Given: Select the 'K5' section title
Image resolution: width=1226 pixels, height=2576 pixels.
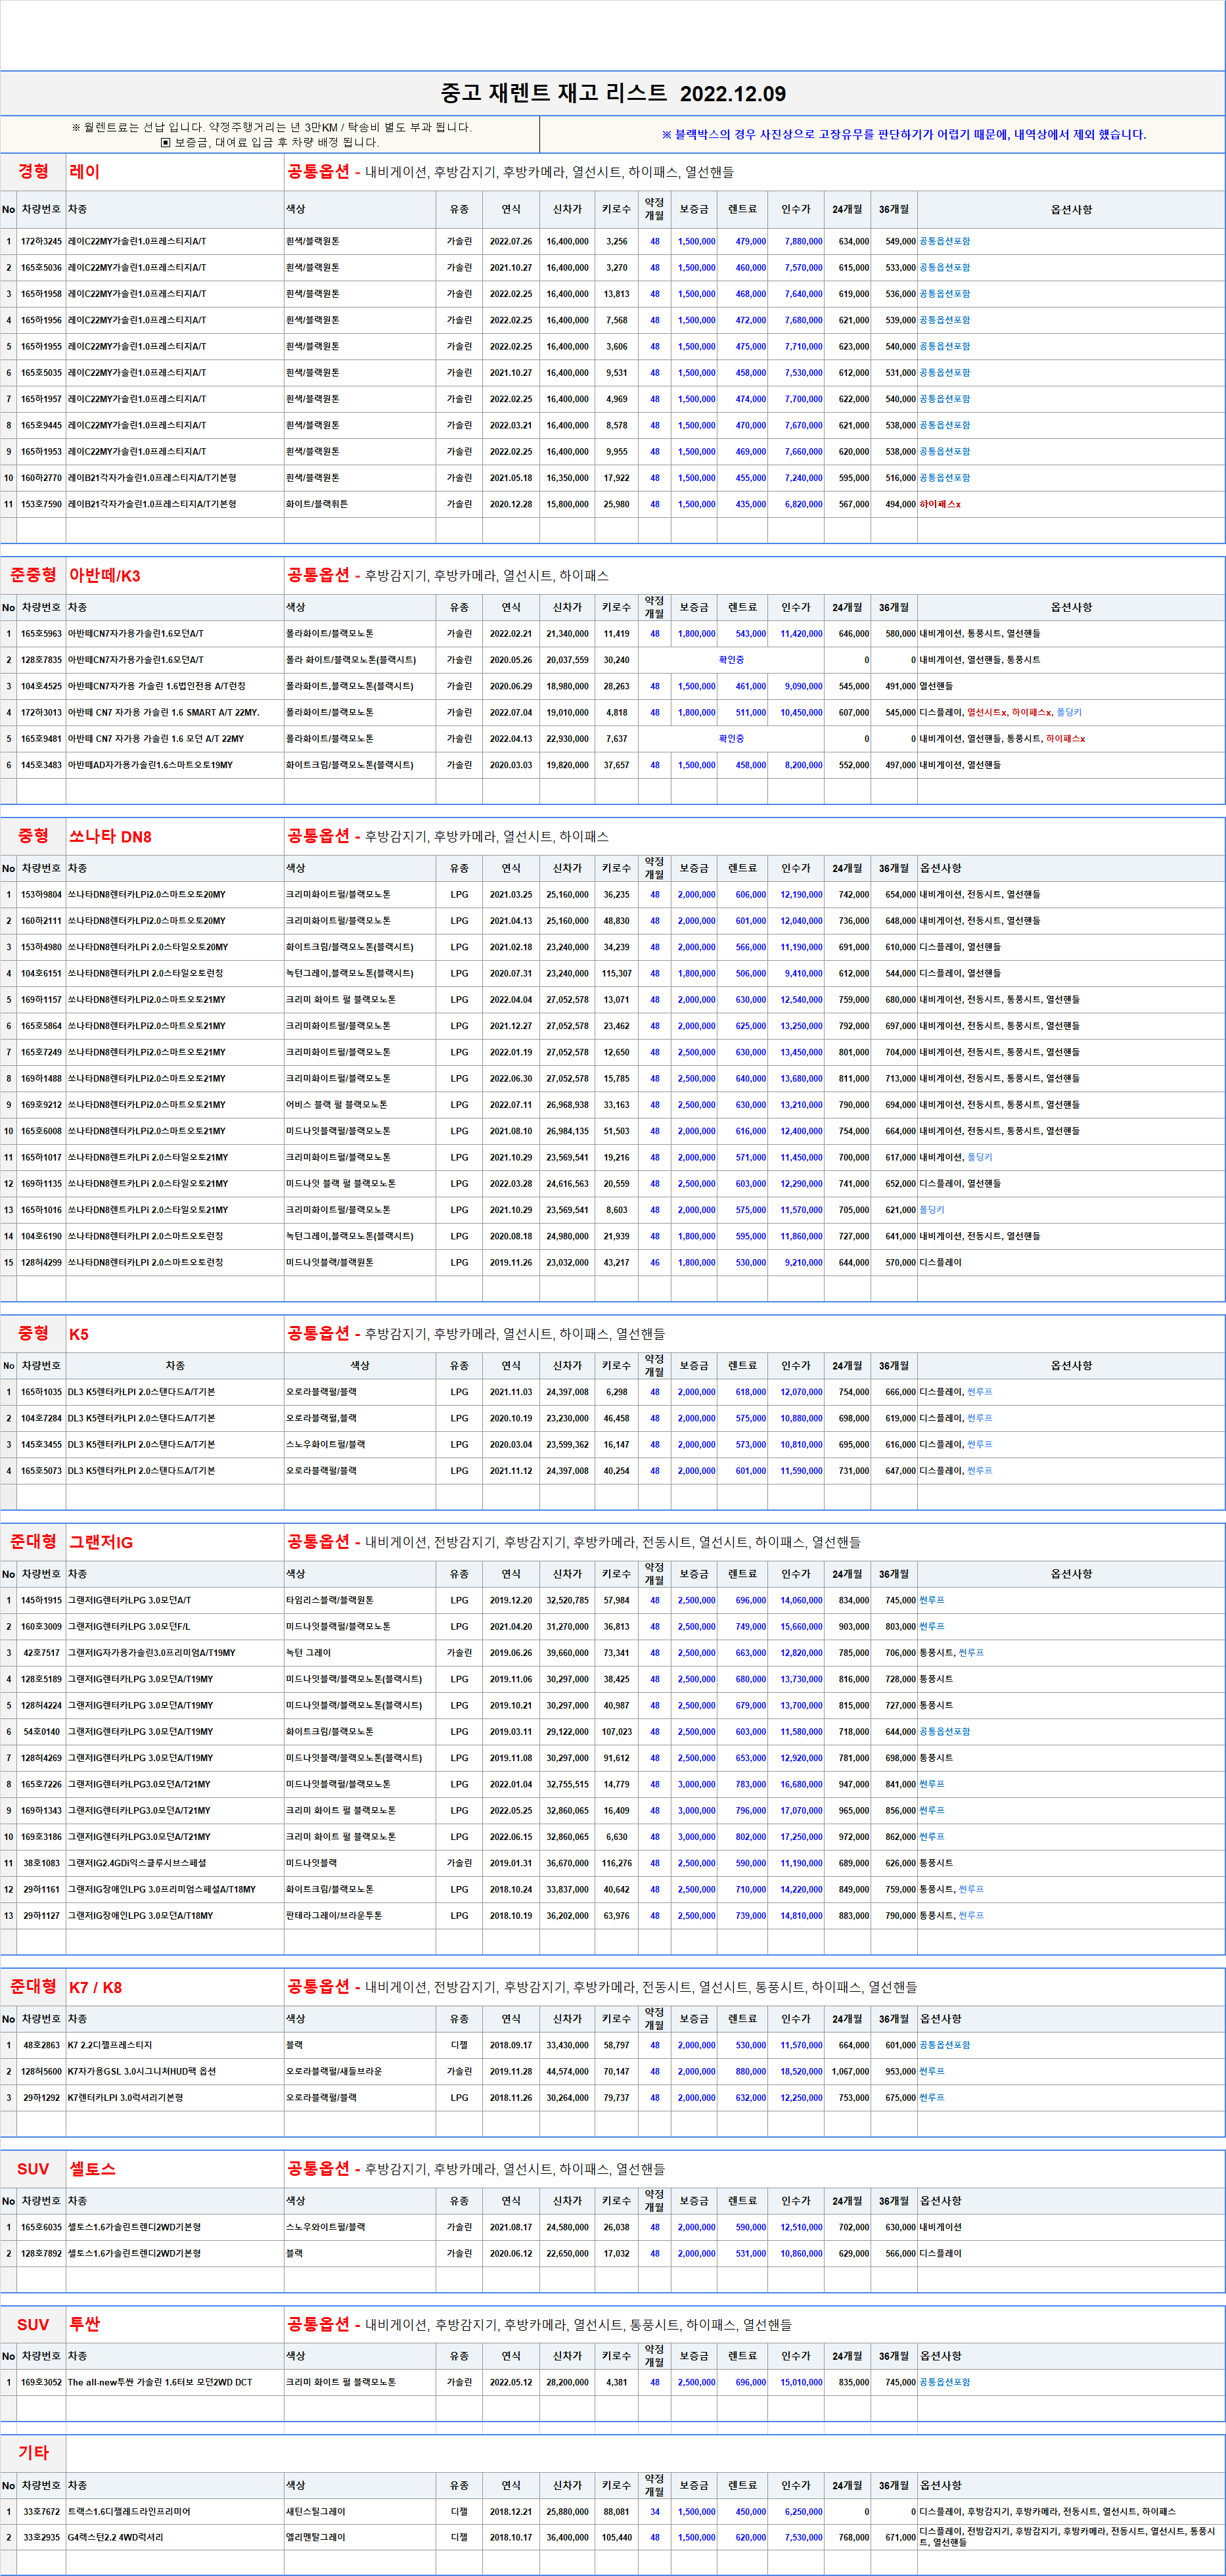Looking at the screenshot, I should click(78, 1334).
